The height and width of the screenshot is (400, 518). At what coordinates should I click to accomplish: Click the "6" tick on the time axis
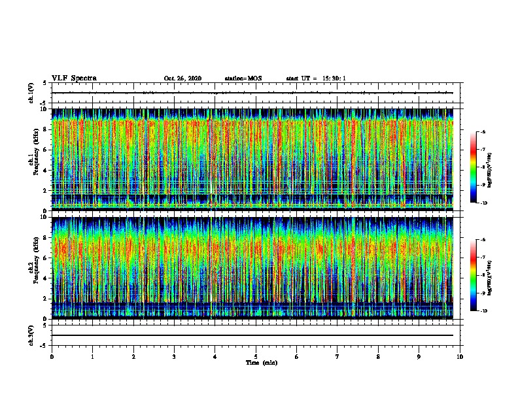(x=297, y=357)
